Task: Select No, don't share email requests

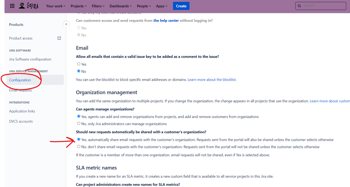Action: [78, 146]
